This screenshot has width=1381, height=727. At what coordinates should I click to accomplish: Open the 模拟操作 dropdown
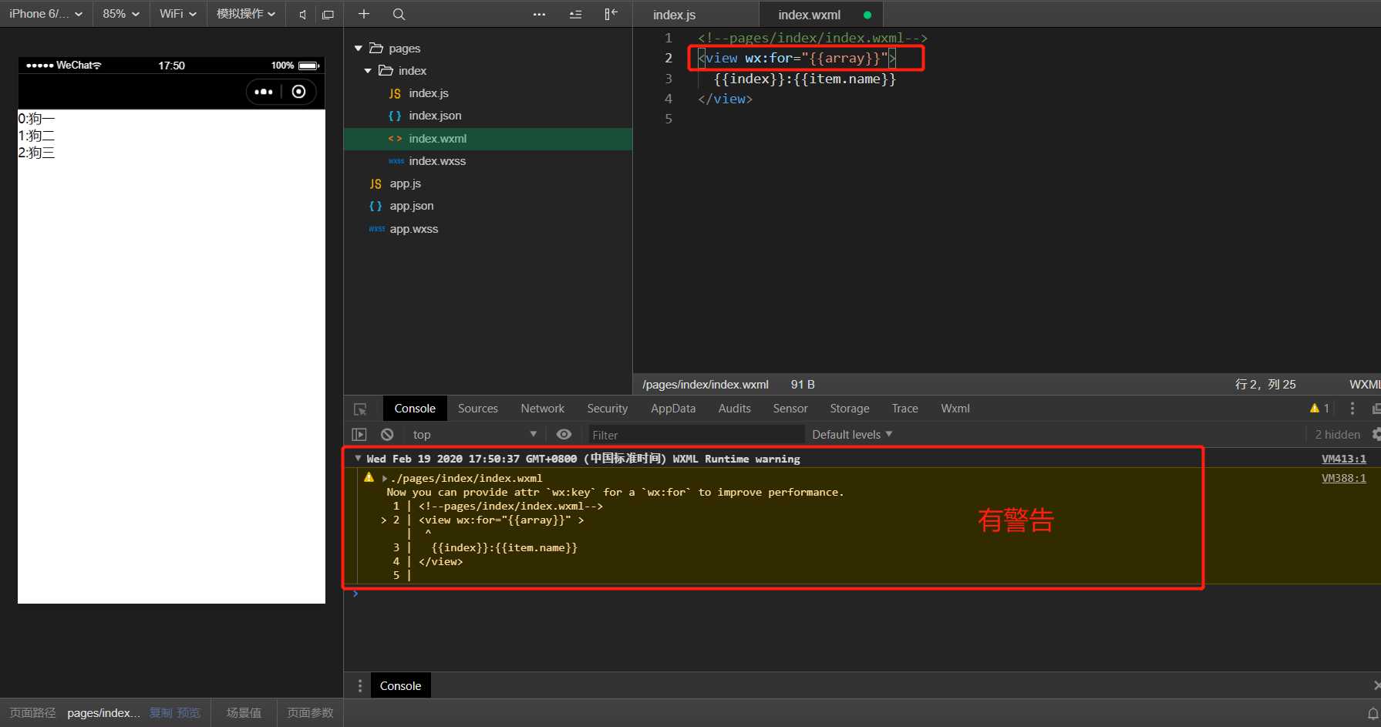point(246,14)
